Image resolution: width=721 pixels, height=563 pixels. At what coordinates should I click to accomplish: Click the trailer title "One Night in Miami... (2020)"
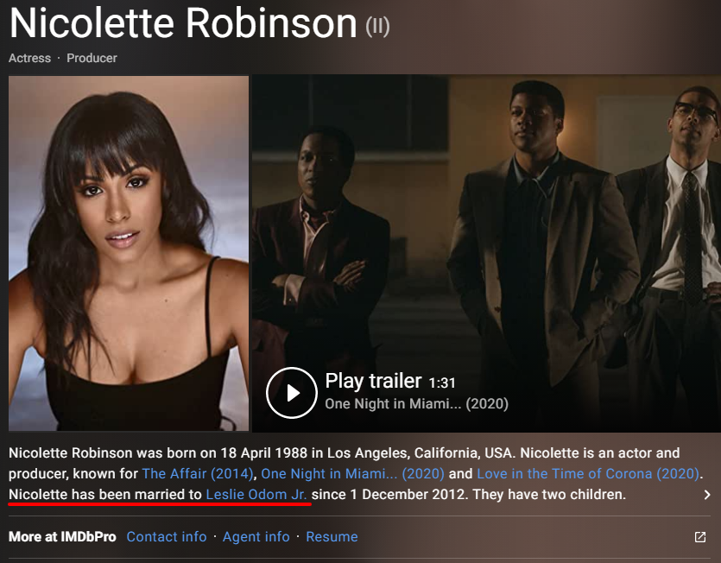[416, 404]
